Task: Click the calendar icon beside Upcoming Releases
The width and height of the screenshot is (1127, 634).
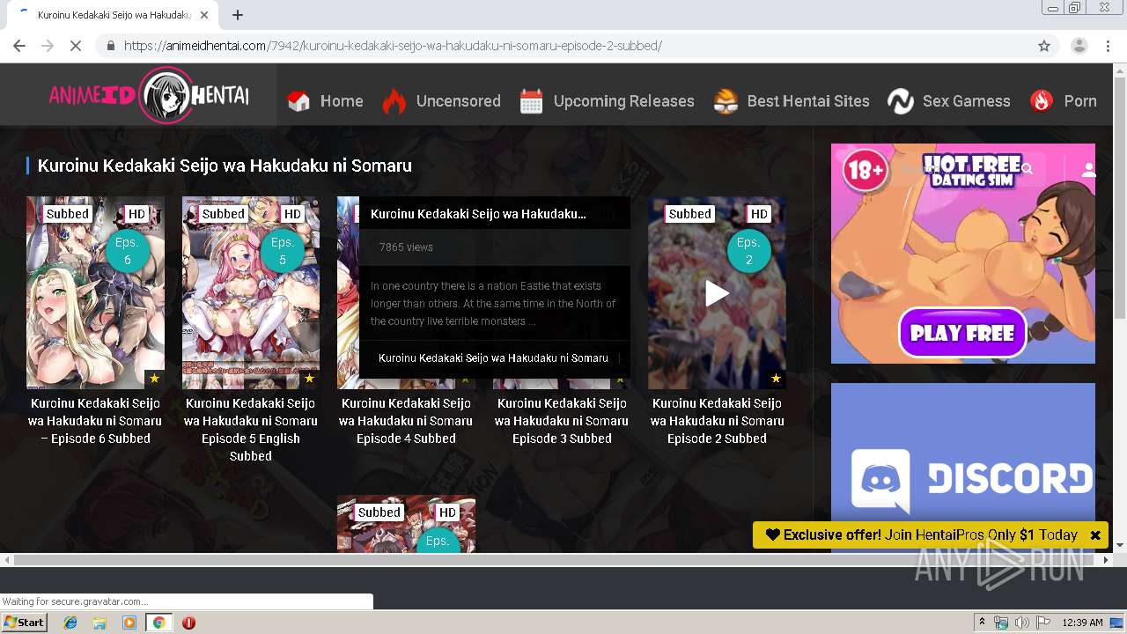Action: click(531, 101)
